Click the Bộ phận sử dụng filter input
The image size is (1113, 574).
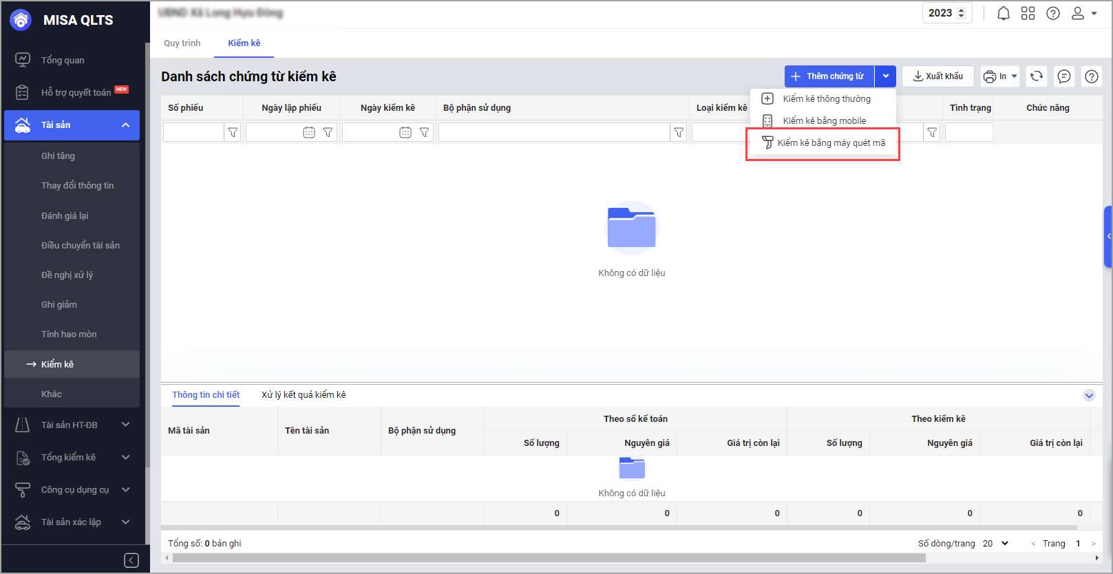554,132
